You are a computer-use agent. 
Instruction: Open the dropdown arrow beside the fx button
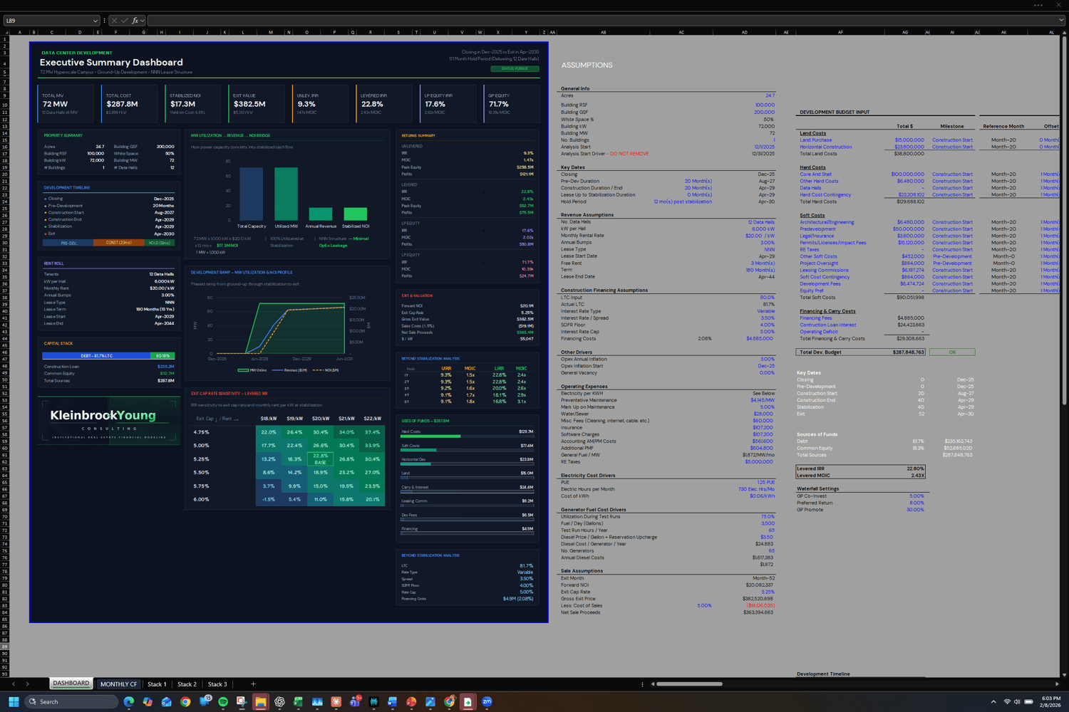pyautogui.click(x=143, y=21)
